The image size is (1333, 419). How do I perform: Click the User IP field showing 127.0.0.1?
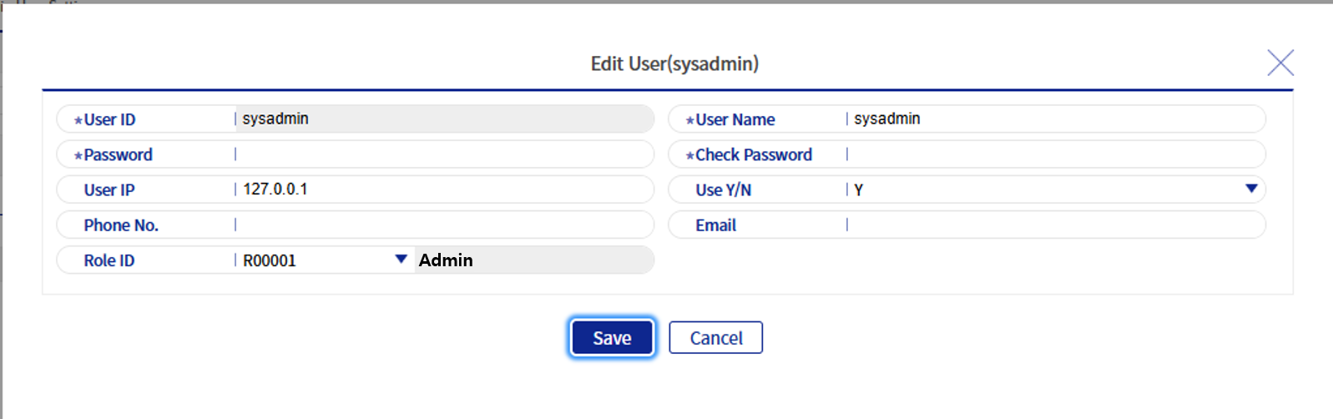[x=442, y=189]
